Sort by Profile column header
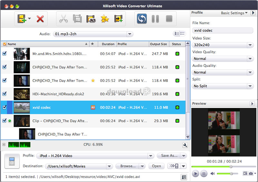This screenshot has width=258, height=182. coord(133,44)
